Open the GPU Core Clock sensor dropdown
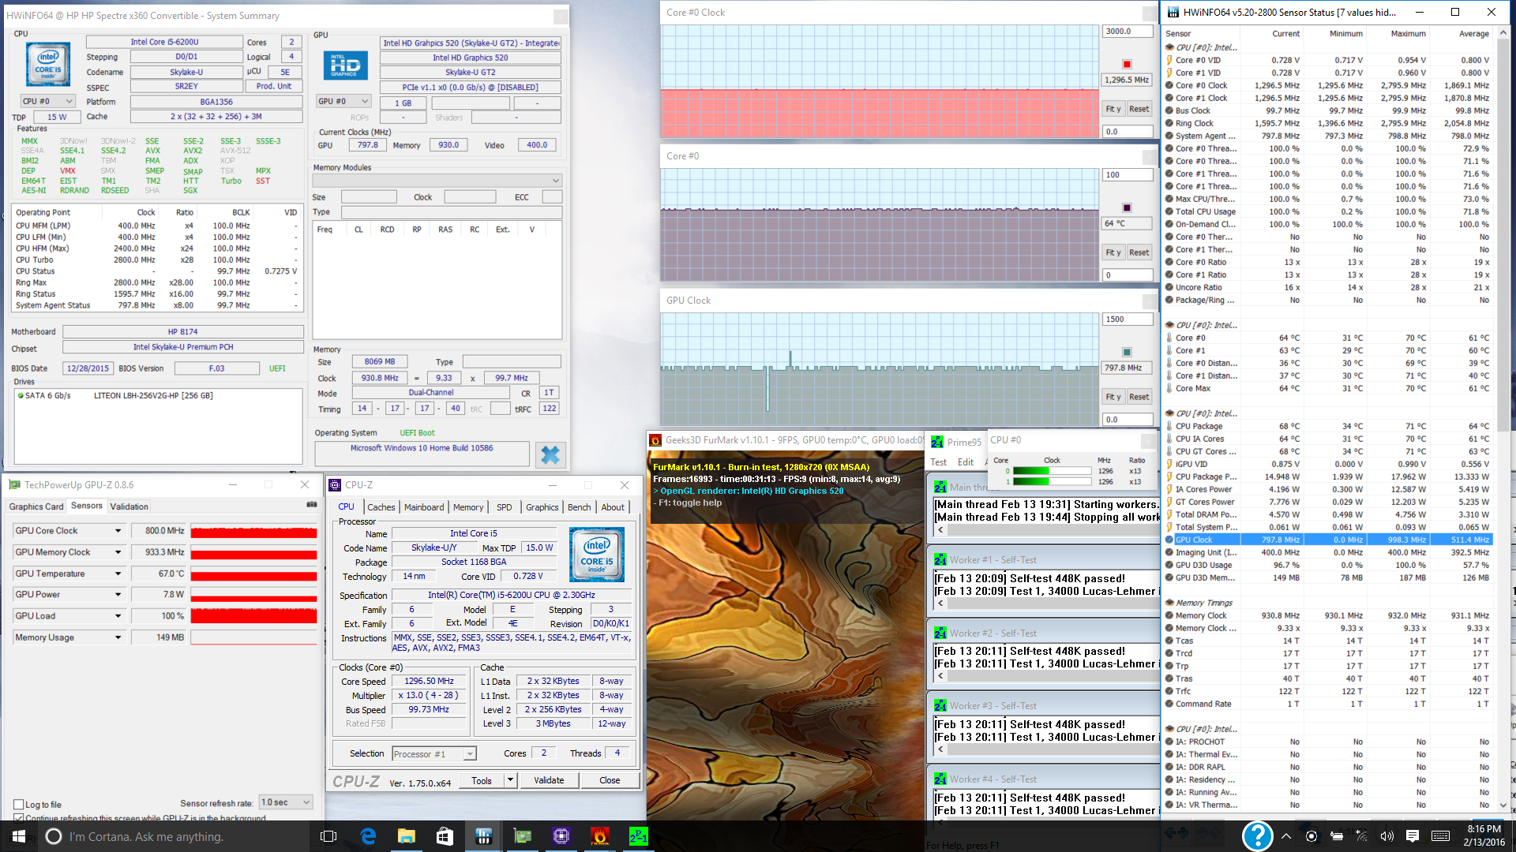The width and height of the screenshot is (1516, 852). click(x=118, y=531)
